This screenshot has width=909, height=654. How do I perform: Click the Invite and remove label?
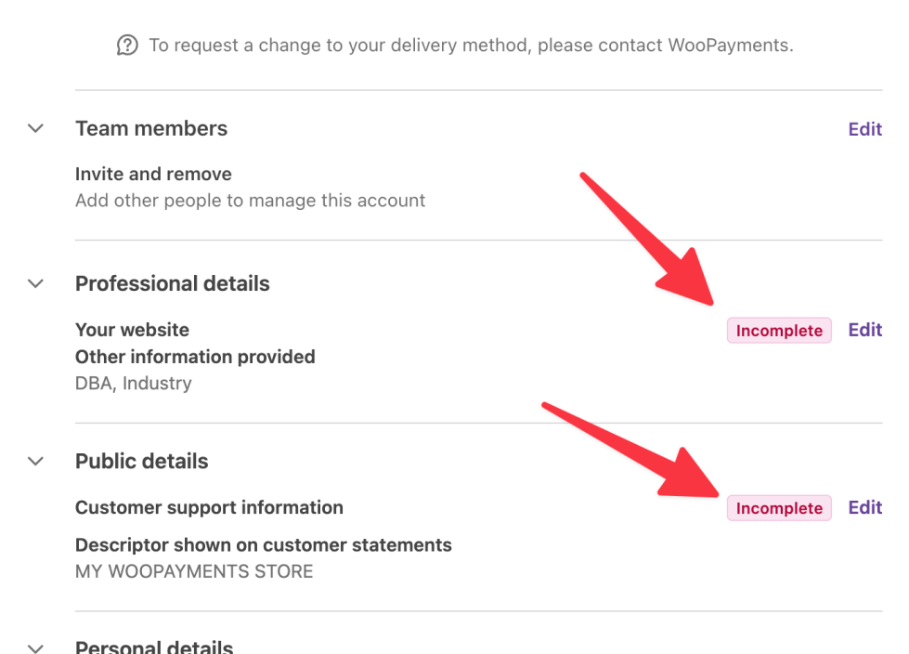(x=153, y=174)
